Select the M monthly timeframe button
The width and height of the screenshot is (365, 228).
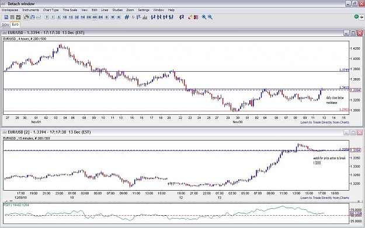click(x=119, y=17)
